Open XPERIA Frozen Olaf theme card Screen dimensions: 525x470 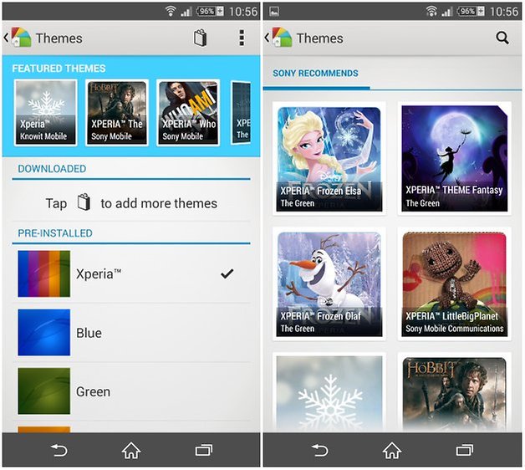tap(329, 284)
